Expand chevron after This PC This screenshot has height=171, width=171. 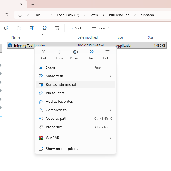click(51, 15)
